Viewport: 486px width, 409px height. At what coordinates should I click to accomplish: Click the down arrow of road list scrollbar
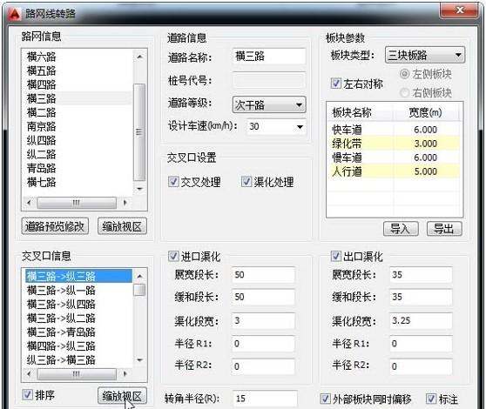point(139,188)
